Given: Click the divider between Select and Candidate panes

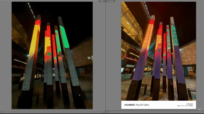Looking at the screenshot, I should click(105, 56).
